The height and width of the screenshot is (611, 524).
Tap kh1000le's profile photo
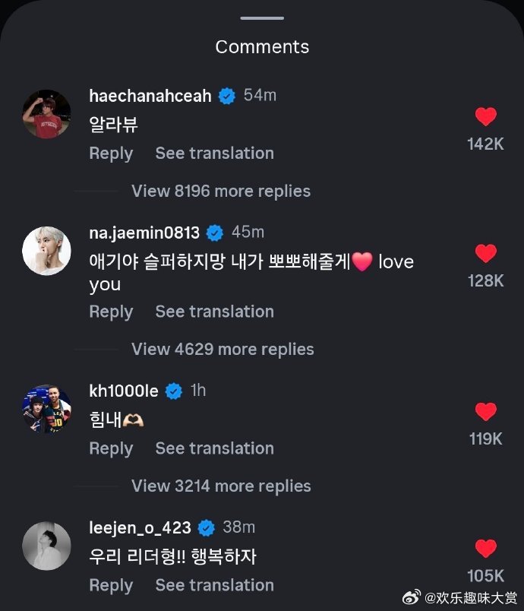tap(47, 409)
